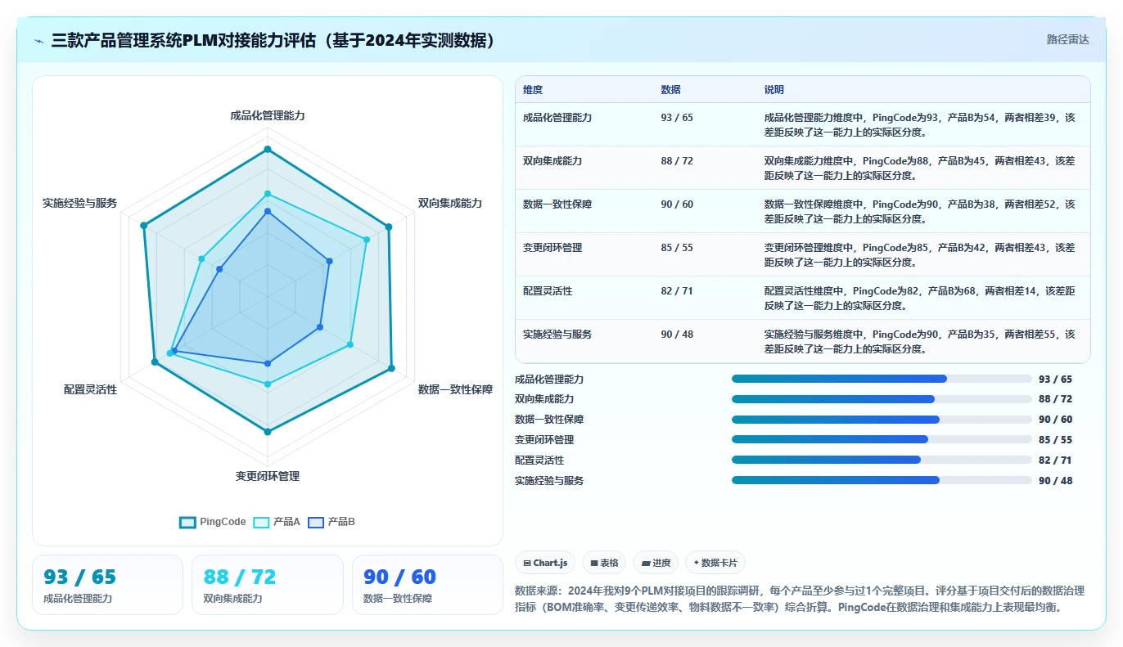Image resolution: width=1123 pixels, height=647 pixels.
Task: Click the 变更闭环管理 radar axis label
Action: click(268, 476)
